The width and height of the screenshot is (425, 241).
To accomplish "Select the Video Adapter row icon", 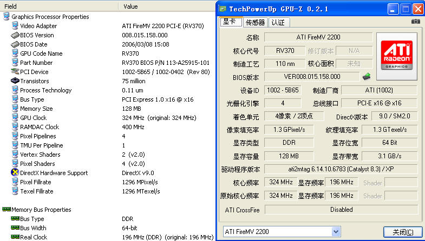I will pyautogui.click(x=15, y=26).
